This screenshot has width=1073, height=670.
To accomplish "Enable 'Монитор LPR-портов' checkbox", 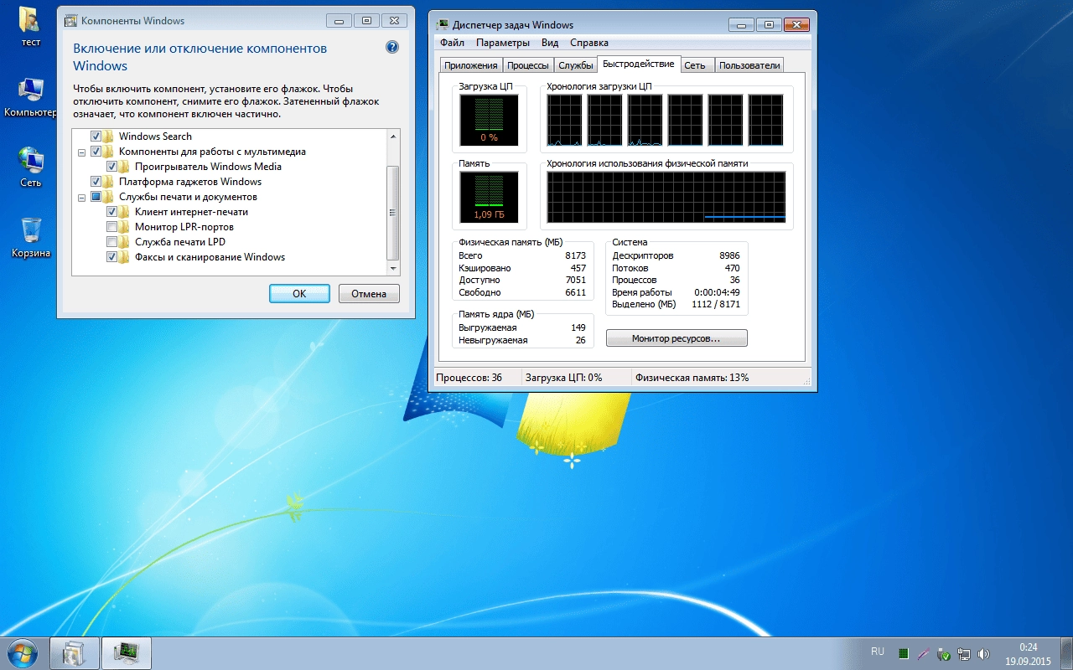I will 111,227.
